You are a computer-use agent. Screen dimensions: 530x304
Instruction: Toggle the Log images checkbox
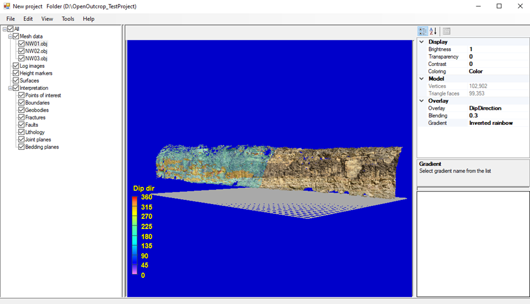coord(16,66)
